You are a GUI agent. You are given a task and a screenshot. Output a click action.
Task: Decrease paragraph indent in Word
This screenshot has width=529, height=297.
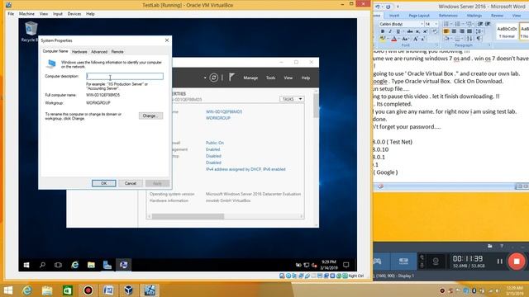[480, 24]
